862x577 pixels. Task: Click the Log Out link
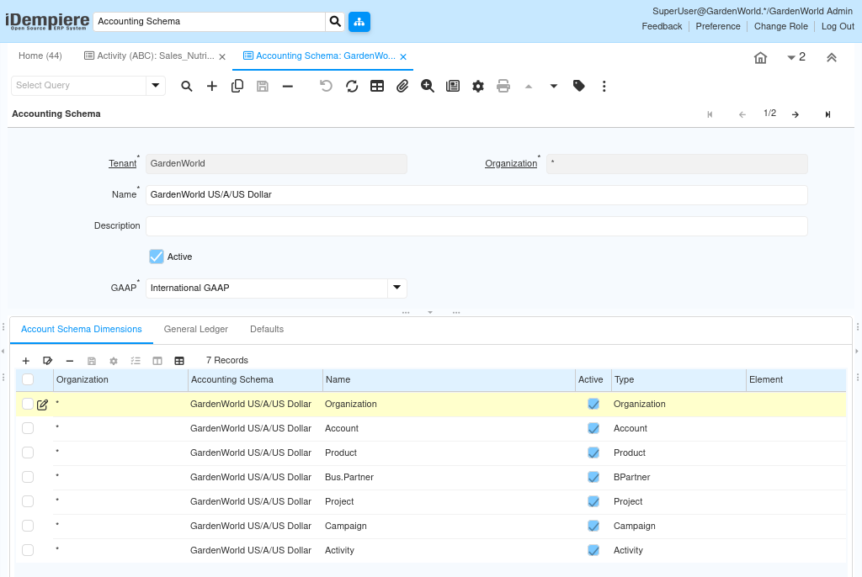click(x=838, y=26)
